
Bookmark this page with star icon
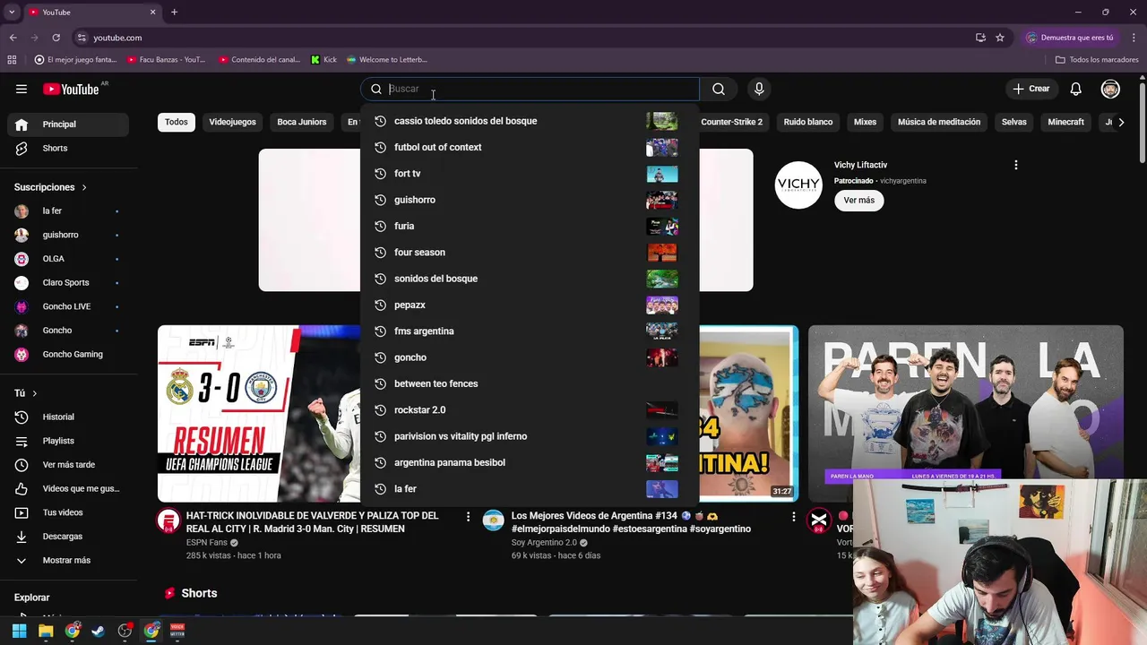[1000, 38]
